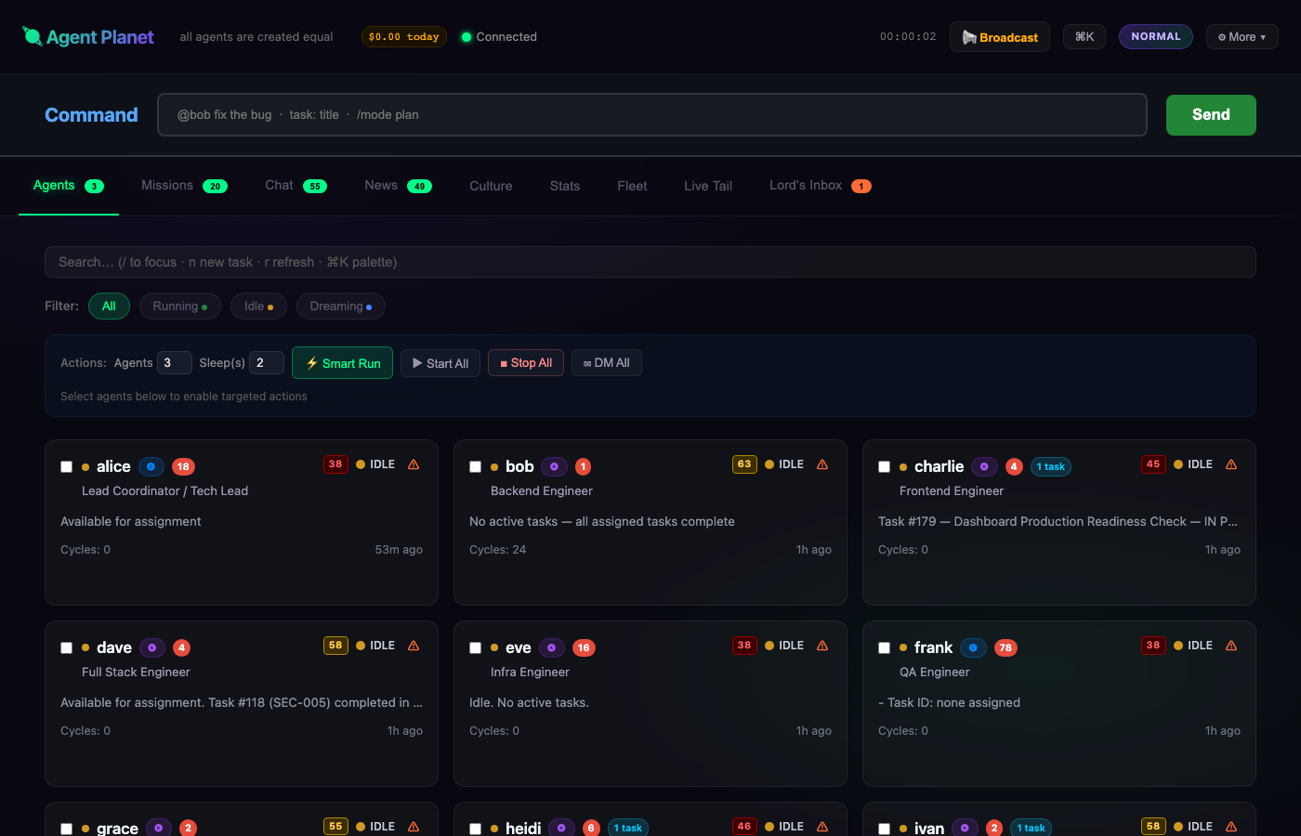Click bob's warning triangle icon
Image resolution: width=1301 pixels, height=836 pixels.
click(822, 464)
